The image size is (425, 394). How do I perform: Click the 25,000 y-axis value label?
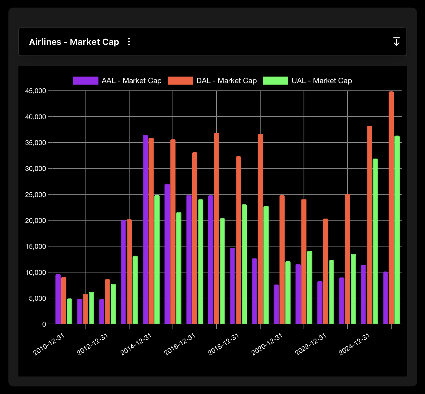coord(35,195)
